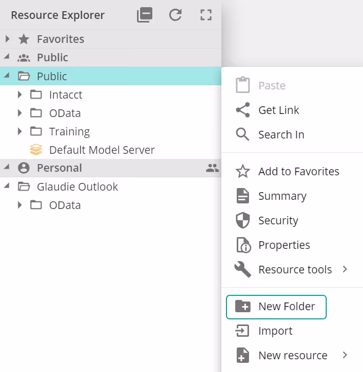Image resolution: width=363 pixels, height=372 pixels.
Task: Click the shield icon beside Security
Action: (x=242, y=221)
